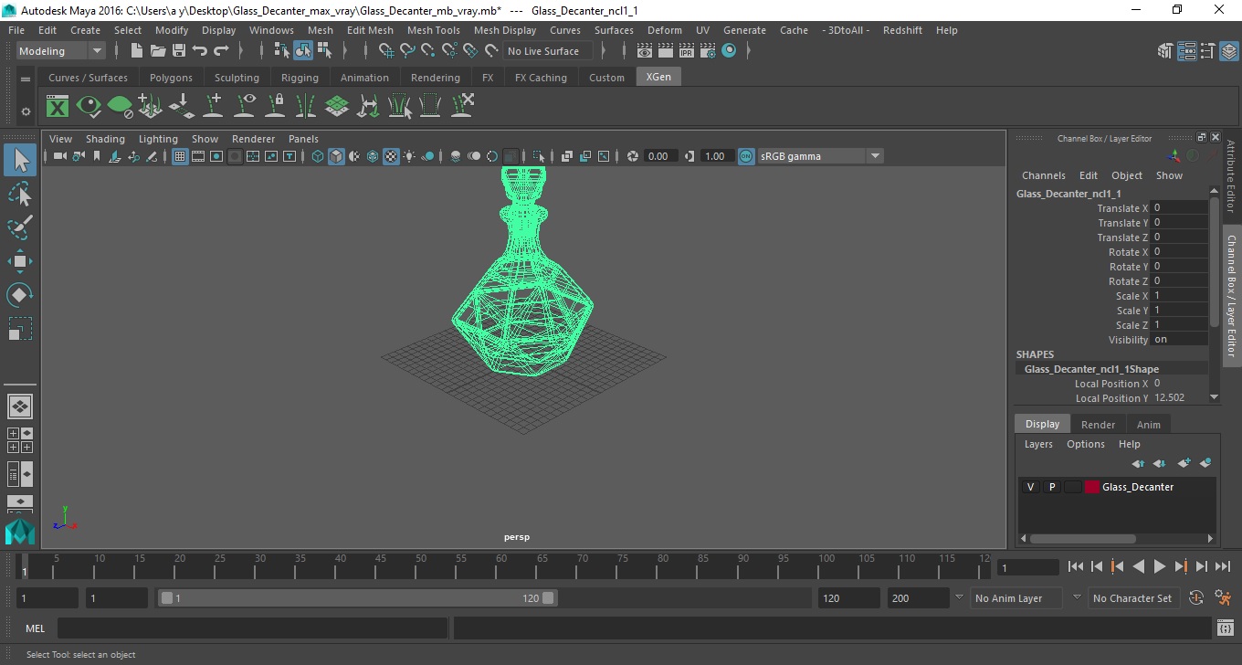The image size is (1242, 665).
Task: Open the XGen window from the shelf icon
Action: (58, 107)
